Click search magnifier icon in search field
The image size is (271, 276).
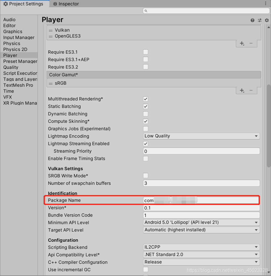pos(146,11)
